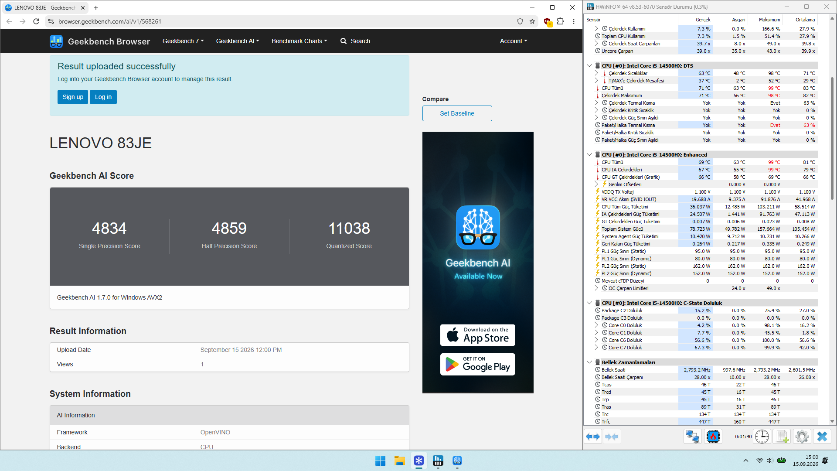Open the browser three-dot menu
Viewport: 837px width, 471px height.
(574, 21)
